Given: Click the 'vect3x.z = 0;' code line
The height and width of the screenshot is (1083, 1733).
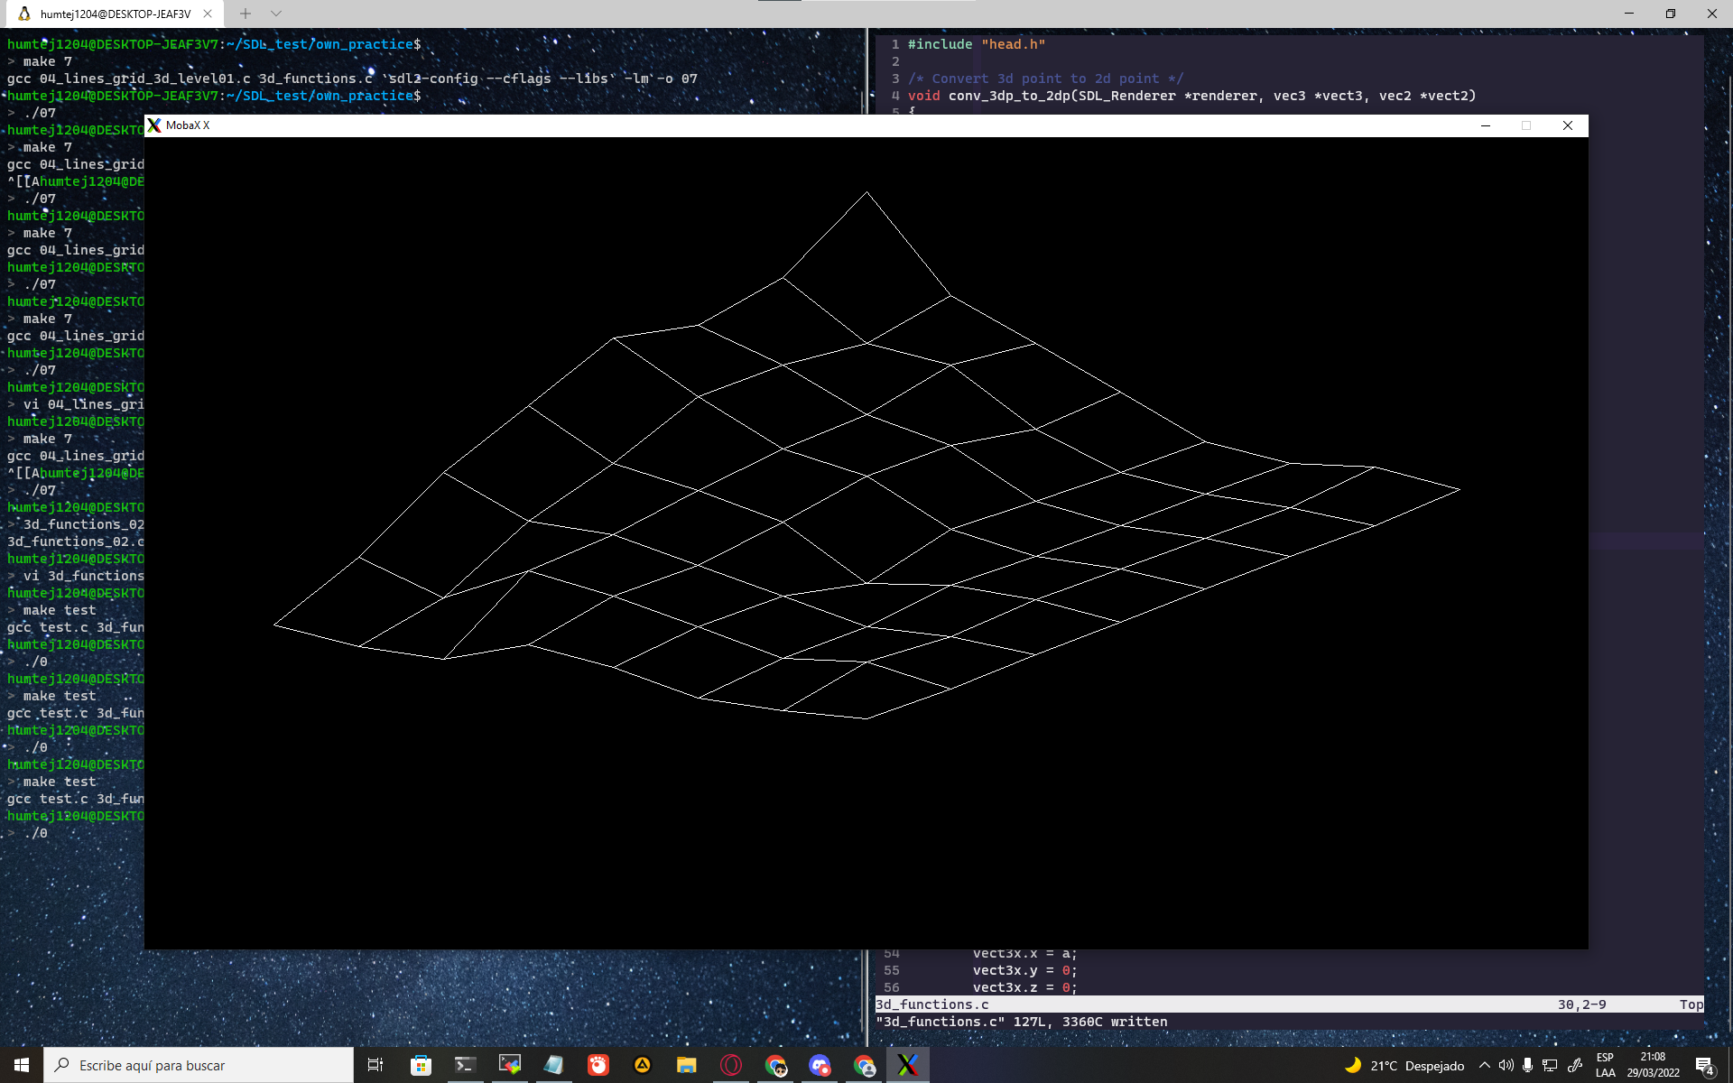Looking at the screenshot, I should [x=1024, y=987].
